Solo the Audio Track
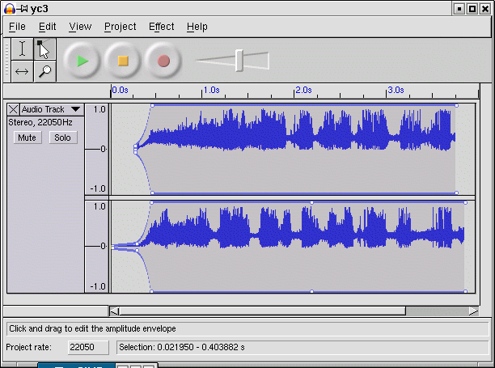This screenshot has width=495, height=368. click(x=61, y=137)
